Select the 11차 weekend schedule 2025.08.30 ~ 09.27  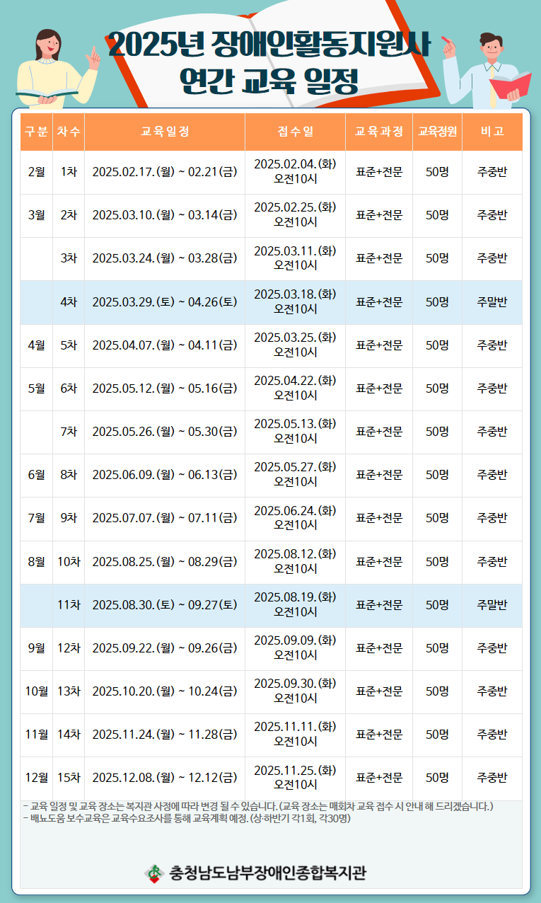[x=164, y=605]
